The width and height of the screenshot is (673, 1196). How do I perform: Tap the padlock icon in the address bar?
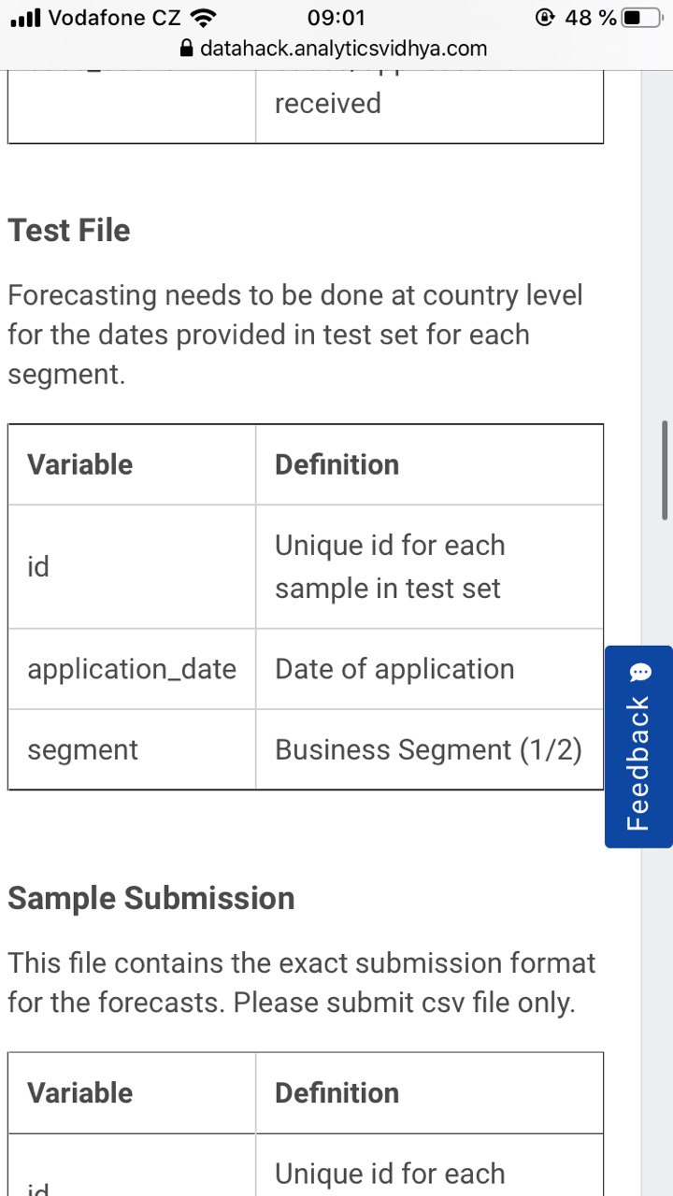(x=185, y=49)
